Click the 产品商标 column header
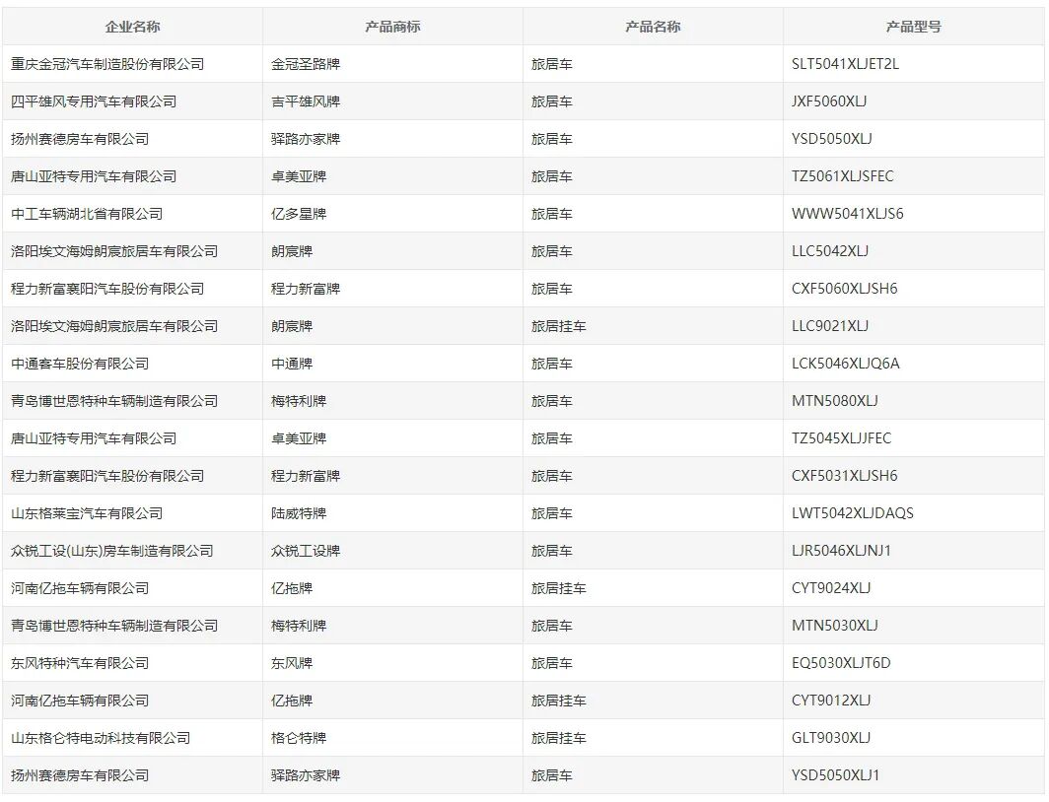The image size is (1049, 802). 392,27
